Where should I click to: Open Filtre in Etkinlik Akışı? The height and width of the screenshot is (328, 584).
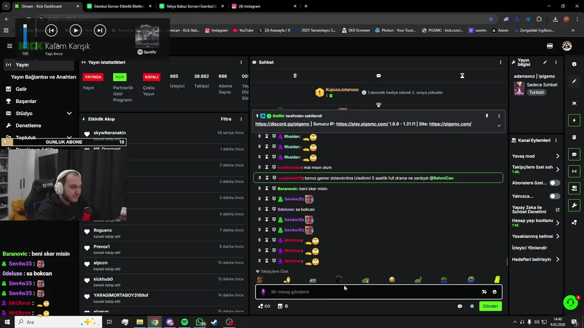click(x=226, y=119)
